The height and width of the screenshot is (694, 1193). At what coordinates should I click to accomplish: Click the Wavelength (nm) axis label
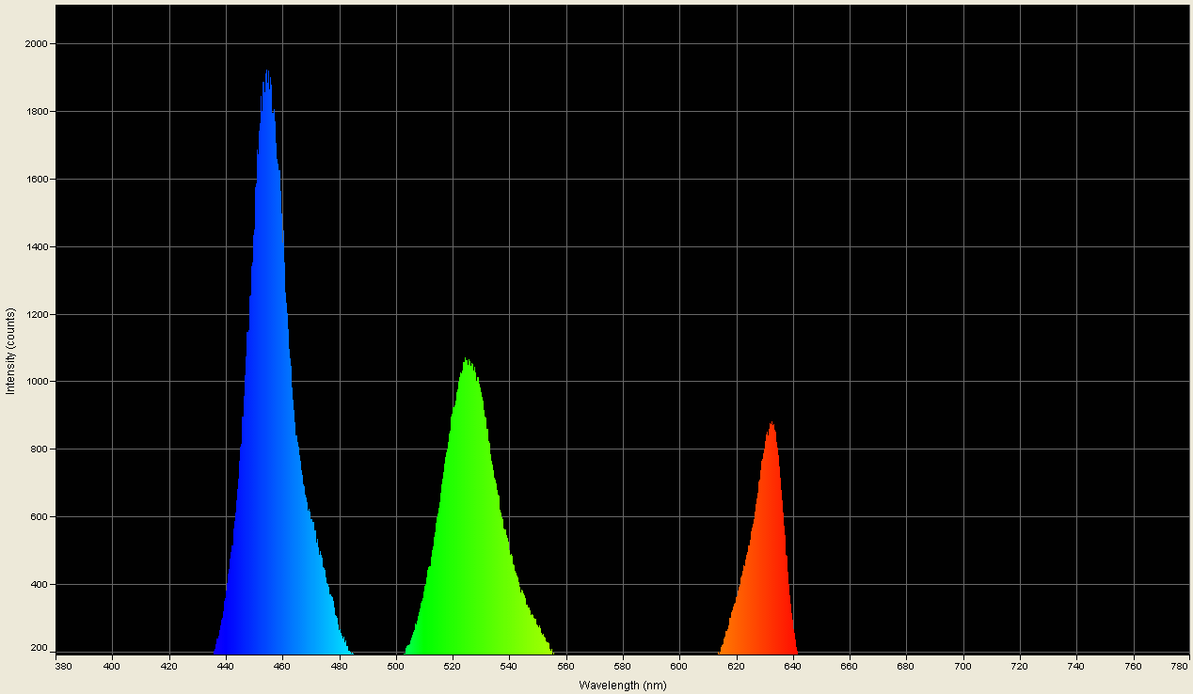[622, 685]
